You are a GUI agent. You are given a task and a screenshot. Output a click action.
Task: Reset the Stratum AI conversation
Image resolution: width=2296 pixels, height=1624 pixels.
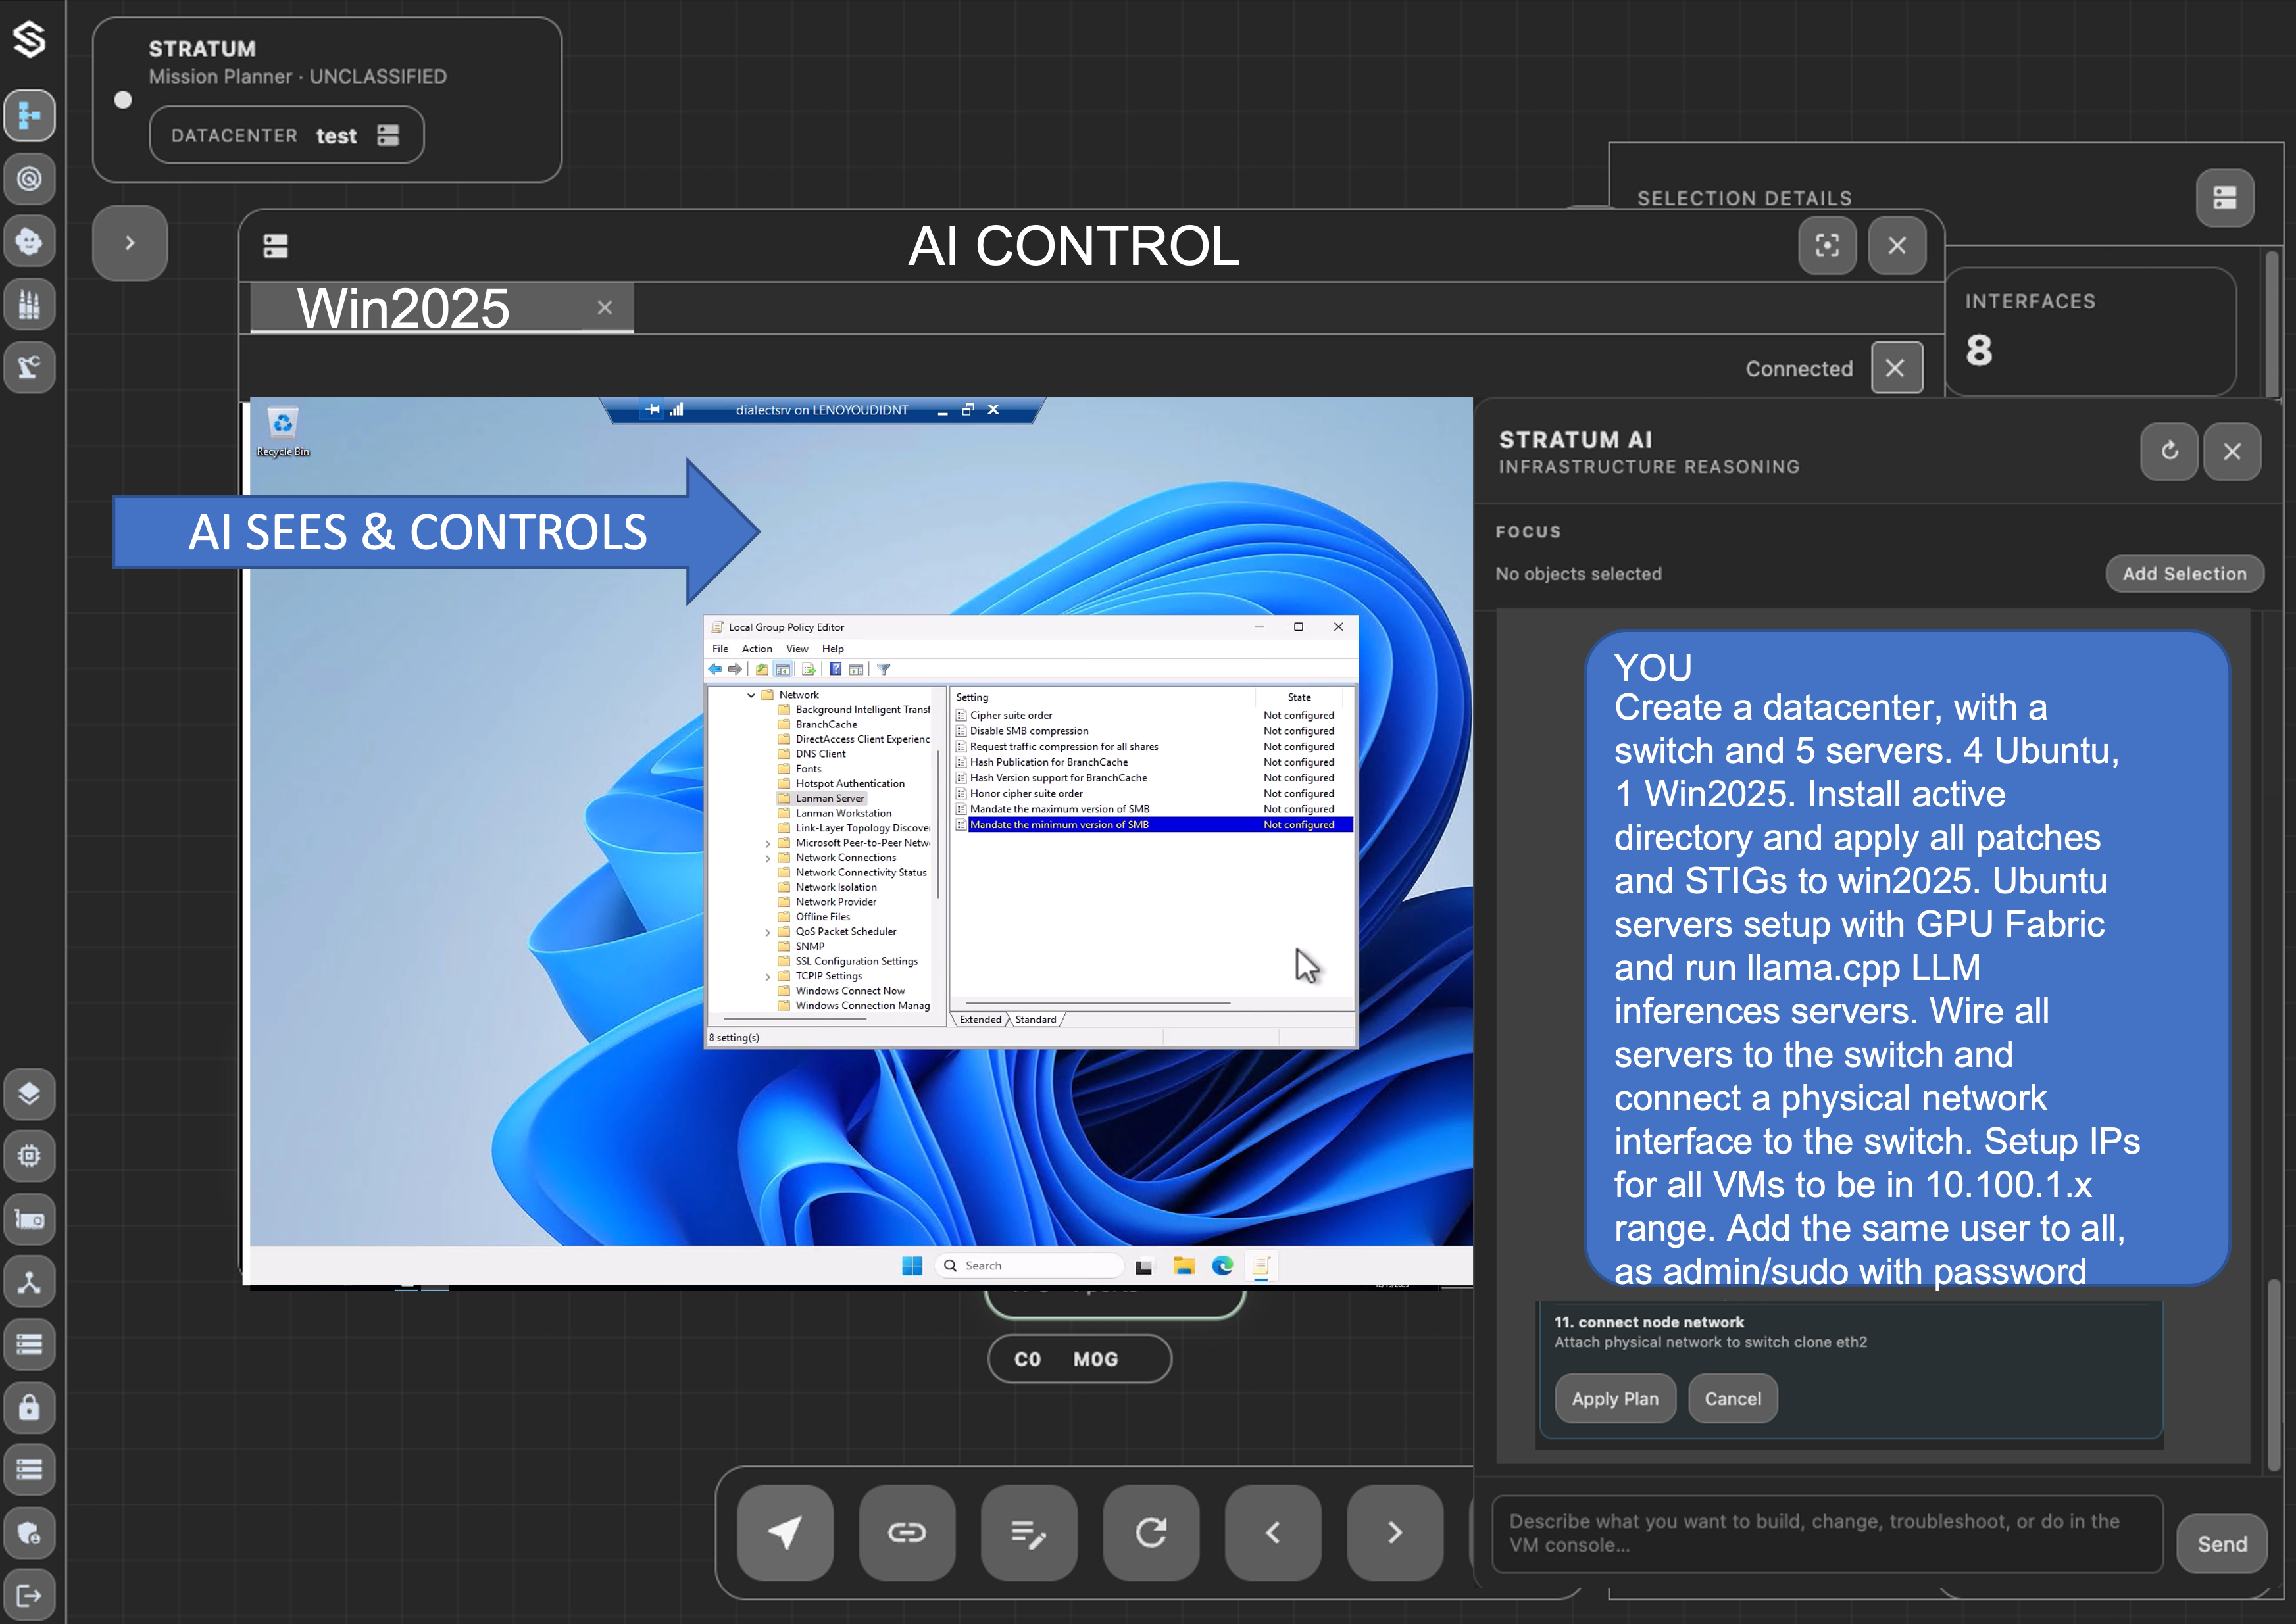tap(2169, 451)
